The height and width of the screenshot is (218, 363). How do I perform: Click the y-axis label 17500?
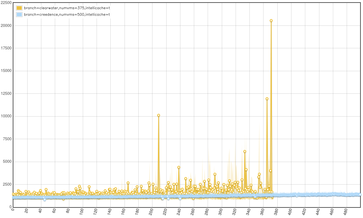(x=5, y=48)
